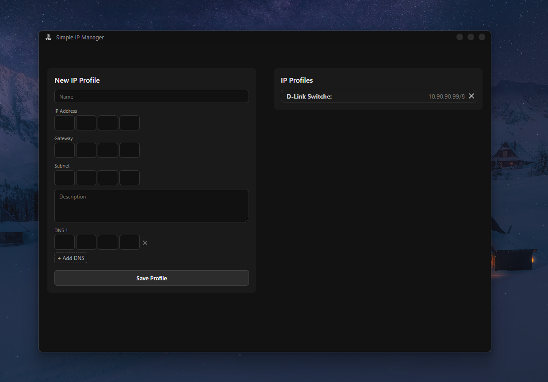Remove the DNS 1 entry
This screenshot has height=382, width=548.
tap(145, 243)
